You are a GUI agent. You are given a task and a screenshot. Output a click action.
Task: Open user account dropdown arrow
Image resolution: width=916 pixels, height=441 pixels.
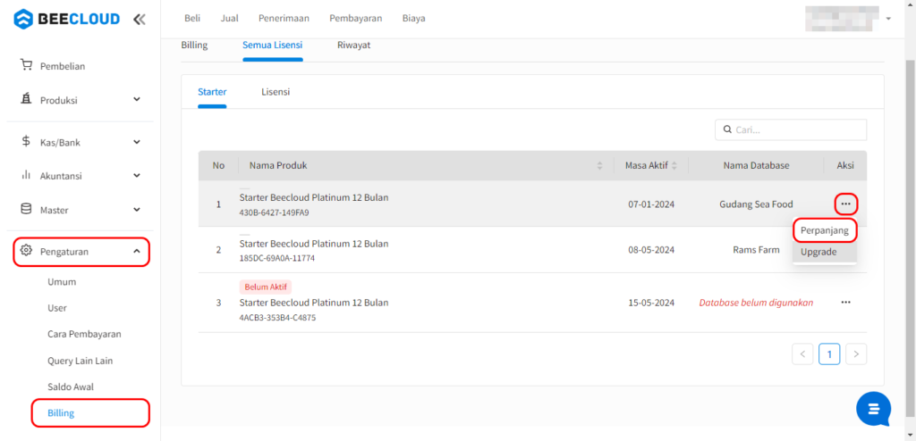pos(888,19)
